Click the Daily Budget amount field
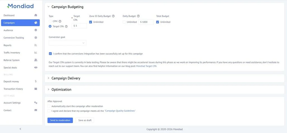The image size is (287, 133). [x=146, y=22]
